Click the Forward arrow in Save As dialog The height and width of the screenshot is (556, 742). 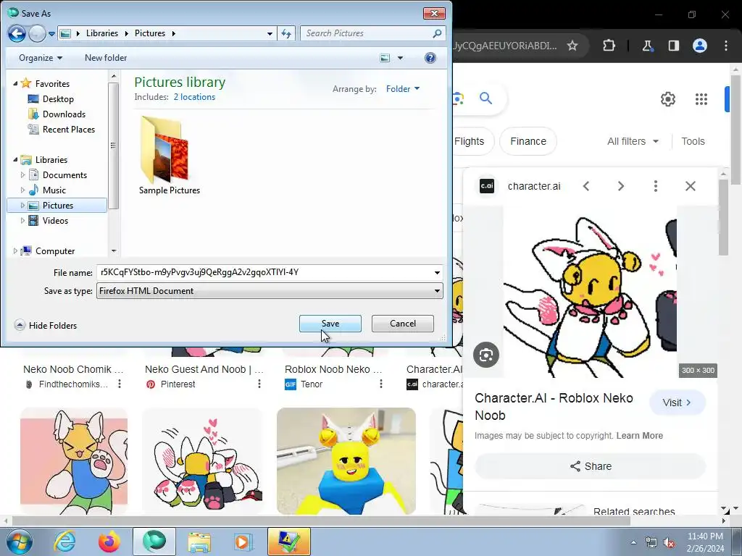37,33
